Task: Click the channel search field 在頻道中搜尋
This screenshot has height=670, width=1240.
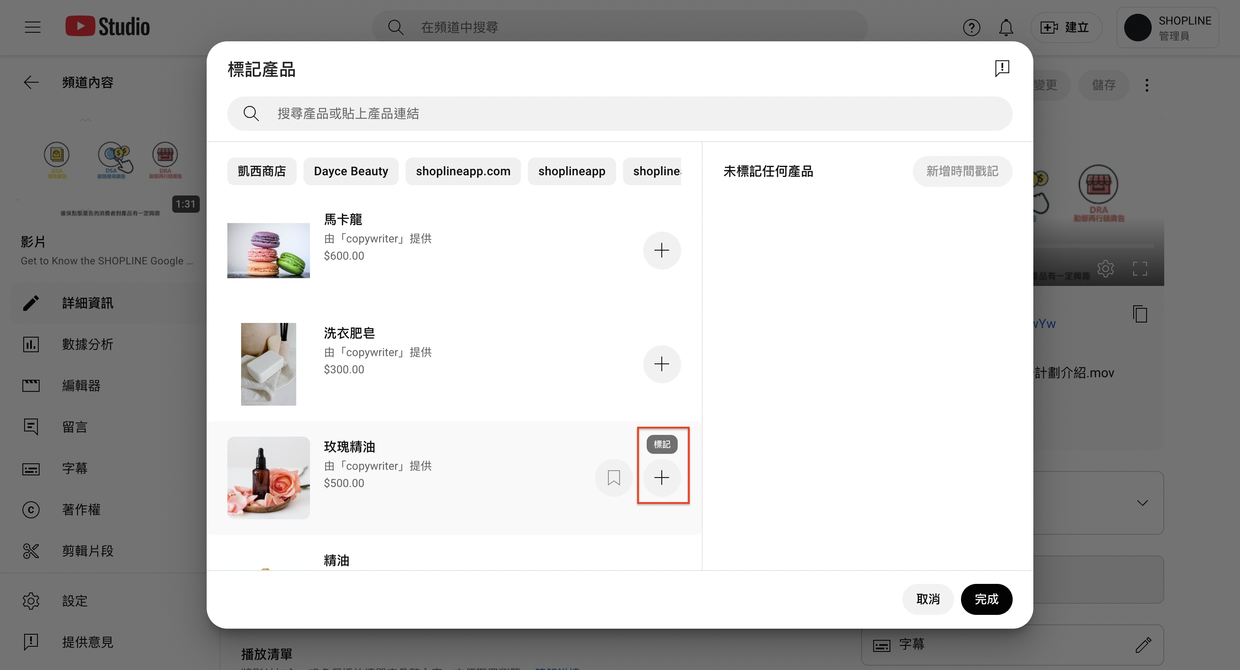Action: (x=620, y=28)
